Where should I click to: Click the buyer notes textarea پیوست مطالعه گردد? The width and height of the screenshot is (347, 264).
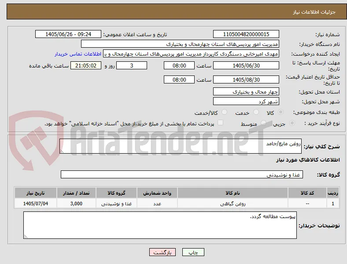tap(160, 225)
